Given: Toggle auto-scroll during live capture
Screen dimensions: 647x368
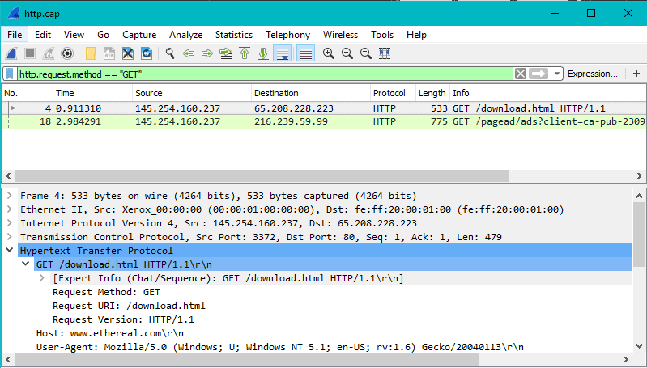Looking at the screenshot, I should [x=283, y=53].
